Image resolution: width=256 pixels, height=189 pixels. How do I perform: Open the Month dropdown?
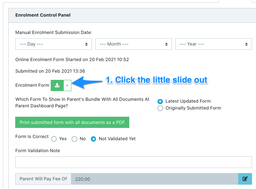(x=134, y=44)
